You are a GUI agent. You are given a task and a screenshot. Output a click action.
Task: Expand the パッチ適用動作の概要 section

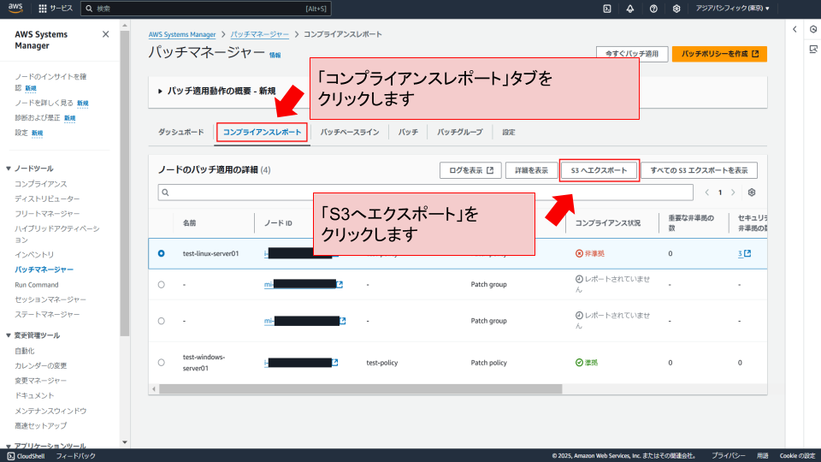tap(160, 91)
